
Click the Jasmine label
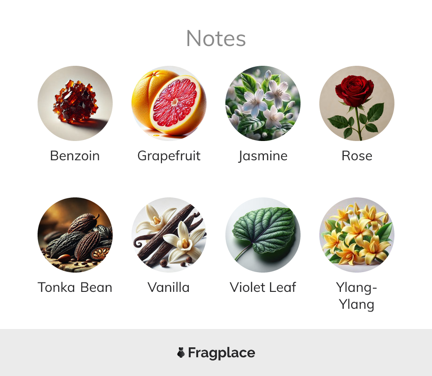click(x=263, y=157)
